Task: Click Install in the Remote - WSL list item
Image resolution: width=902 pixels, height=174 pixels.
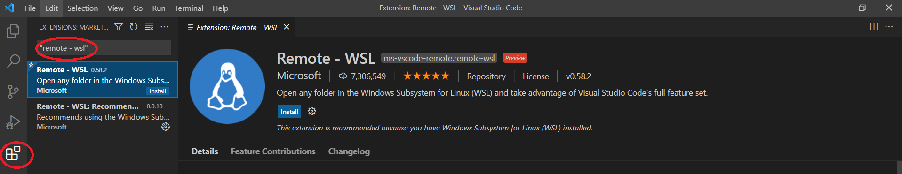Action: point(158,91)
